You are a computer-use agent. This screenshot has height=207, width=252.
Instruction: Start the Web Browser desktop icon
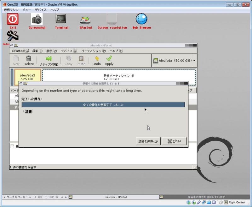click(x=141, y=20)
